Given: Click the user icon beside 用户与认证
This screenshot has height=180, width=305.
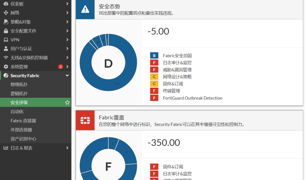Looking at the screenshot, I should pyautogui.click(x=6, y=49).
